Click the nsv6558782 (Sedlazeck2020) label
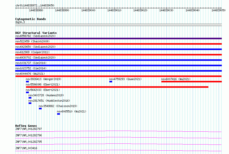 click(x=36, y=36)
